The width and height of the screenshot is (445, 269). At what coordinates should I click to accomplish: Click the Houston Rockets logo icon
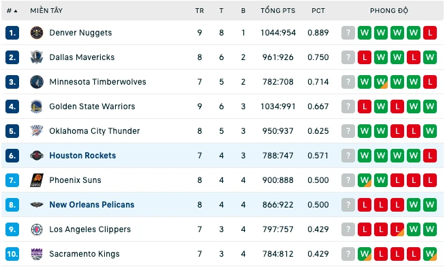tap(37, 156)
